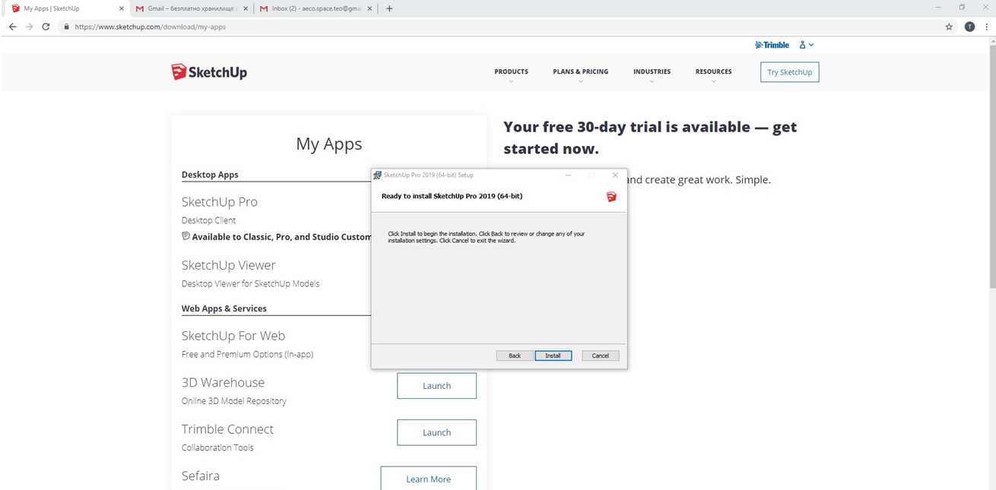Launch 3D Warehouse
Image resolution: width=996 pixels, height=490 pixels.
[x=436, y=386]
